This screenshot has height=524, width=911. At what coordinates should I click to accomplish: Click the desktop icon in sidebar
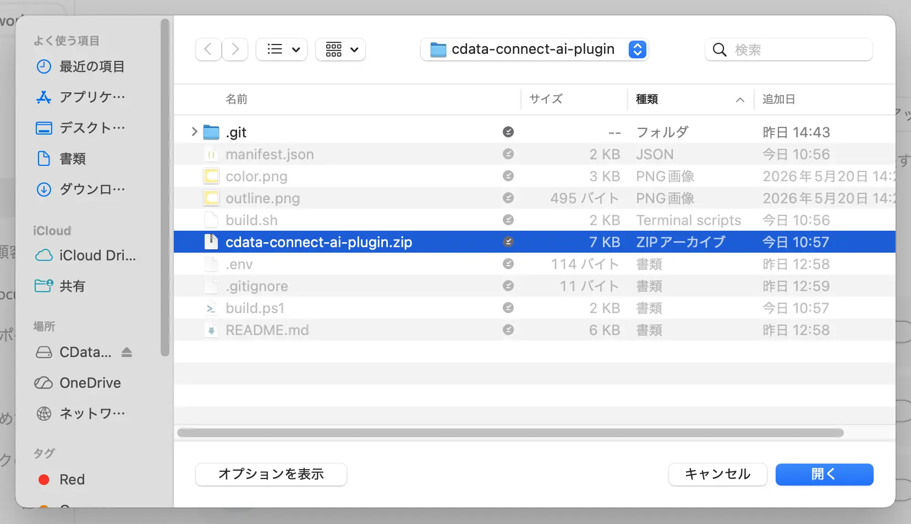point(43,128)
